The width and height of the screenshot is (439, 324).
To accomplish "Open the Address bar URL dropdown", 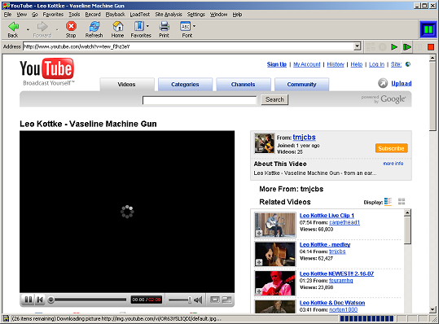I will click(357, 46).
